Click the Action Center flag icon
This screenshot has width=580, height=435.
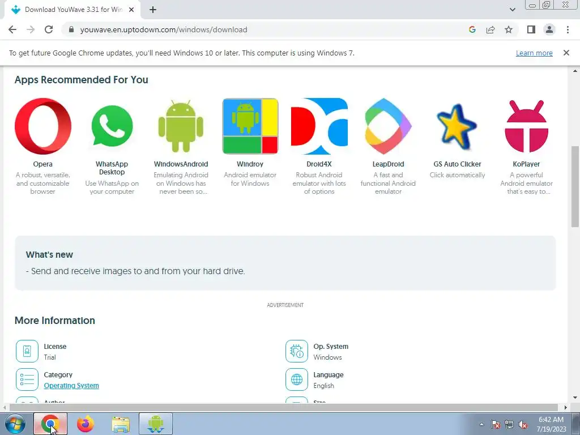(496, 424)
